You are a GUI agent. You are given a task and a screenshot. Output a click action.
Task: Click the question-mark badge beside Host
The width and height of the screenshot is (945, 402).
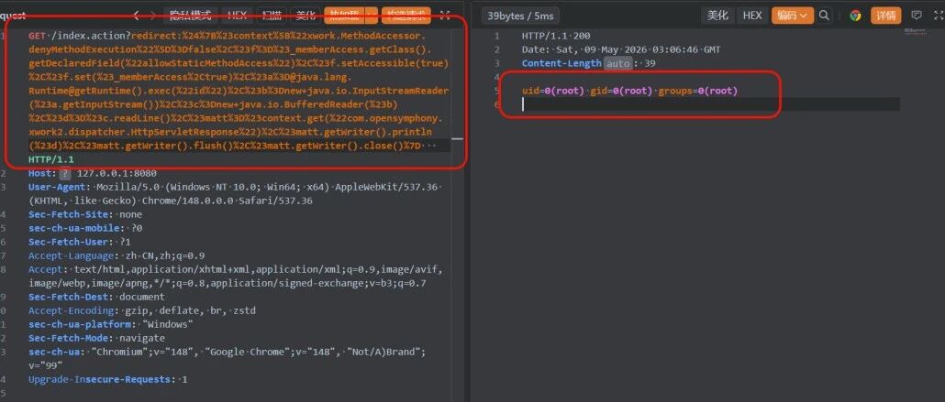(x=65, y=173)
